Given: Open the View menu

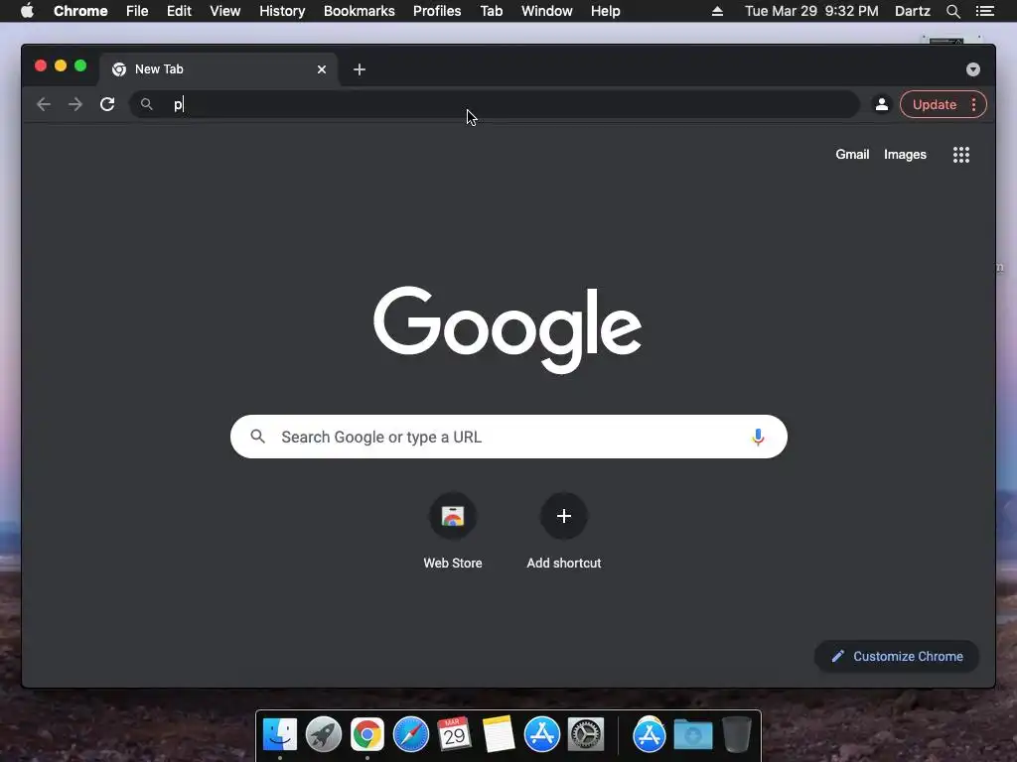Looking at the screenshot, I should coord(225,11).
